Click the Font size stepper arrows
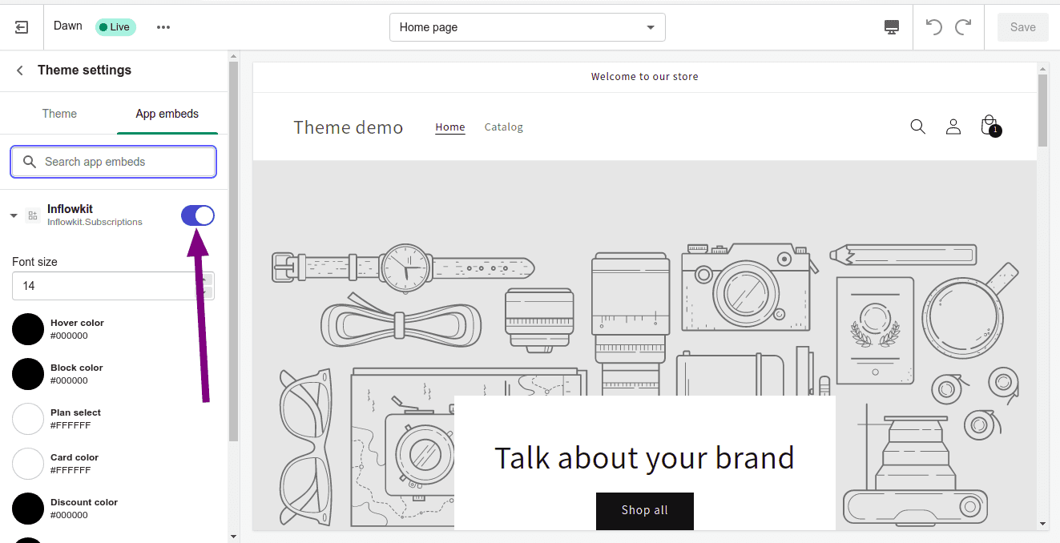This screenshot has height=543, width=1060. [208, 286]
